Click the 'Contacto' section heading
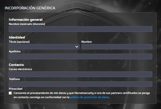The width and height of the screenshot is (161, 109). point(16,65)
